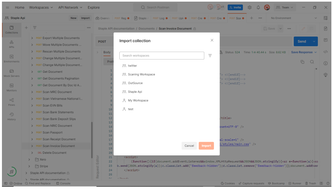Open Collections in the left sidebar
333x189 pixels.
(x=11, y=30)
